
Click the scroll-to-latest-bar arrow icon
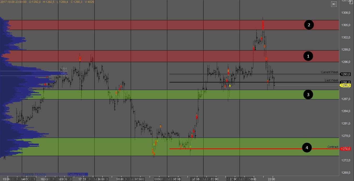[x=334, y=4]
